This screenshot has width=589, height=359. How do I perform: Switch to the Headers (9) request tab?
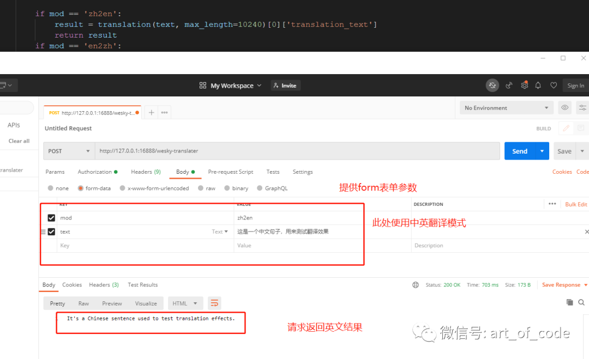tap(146, 172)
